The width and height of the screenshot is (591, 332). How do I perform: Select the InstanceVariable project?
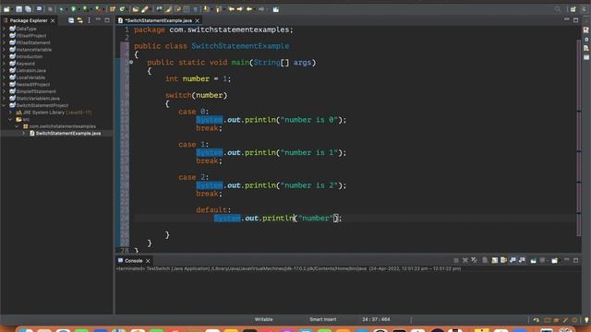(34, 50)
